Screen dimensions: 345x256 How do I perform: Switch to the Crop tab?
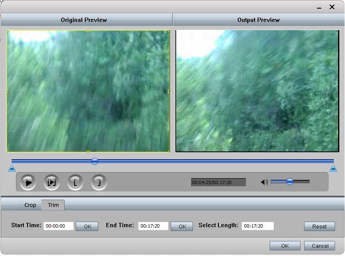[30, 205]
